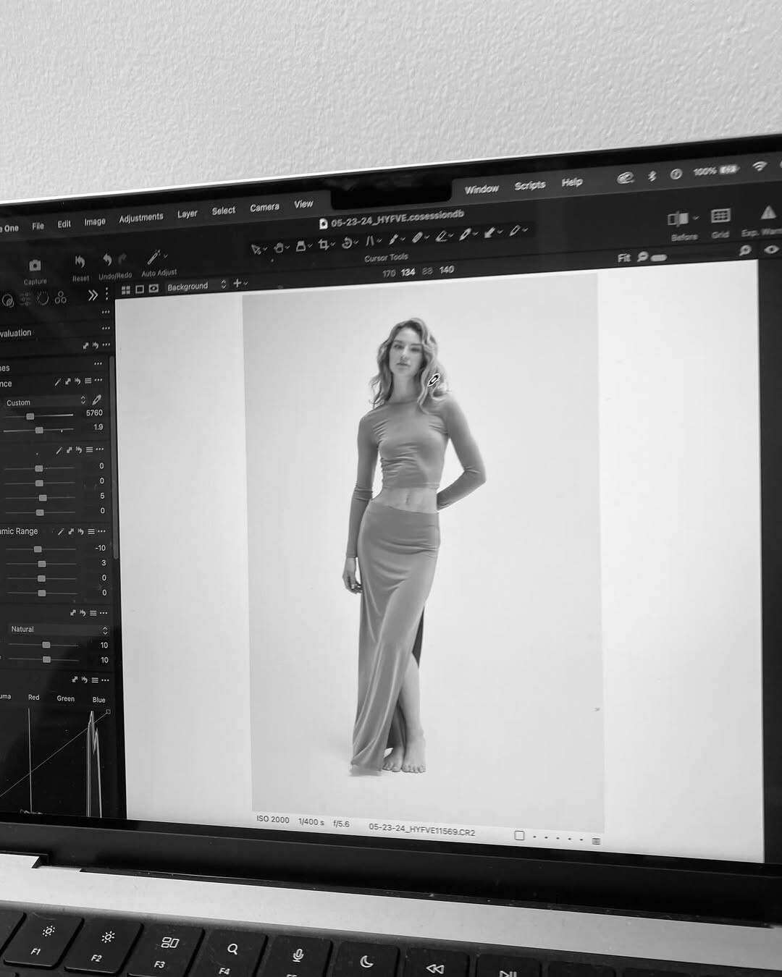Open Dynamic Range panel three-dot menu

[101, 531]
